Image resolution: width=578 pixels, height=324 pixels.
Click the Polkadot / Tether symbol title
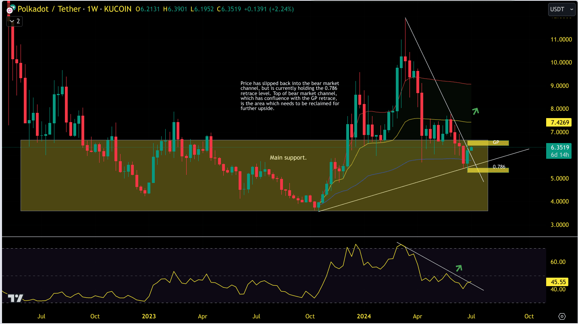[48, 9]
